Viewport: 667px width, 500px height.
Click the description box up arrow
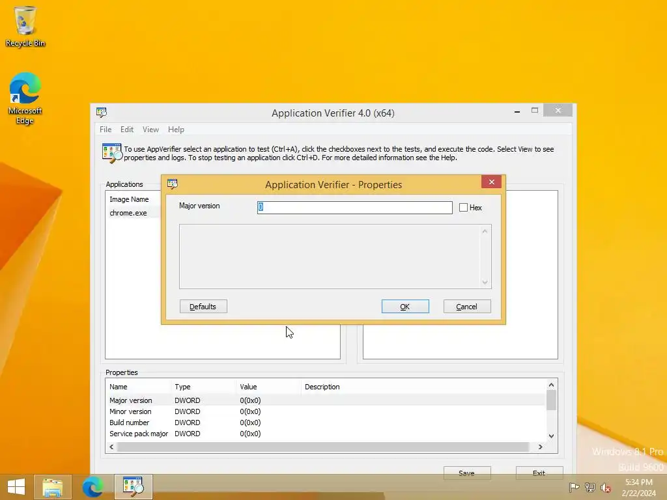[485, 231]
